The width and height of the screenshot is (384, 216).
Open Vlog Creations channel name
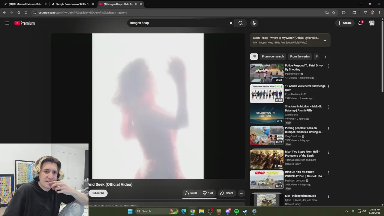point(293,136)
